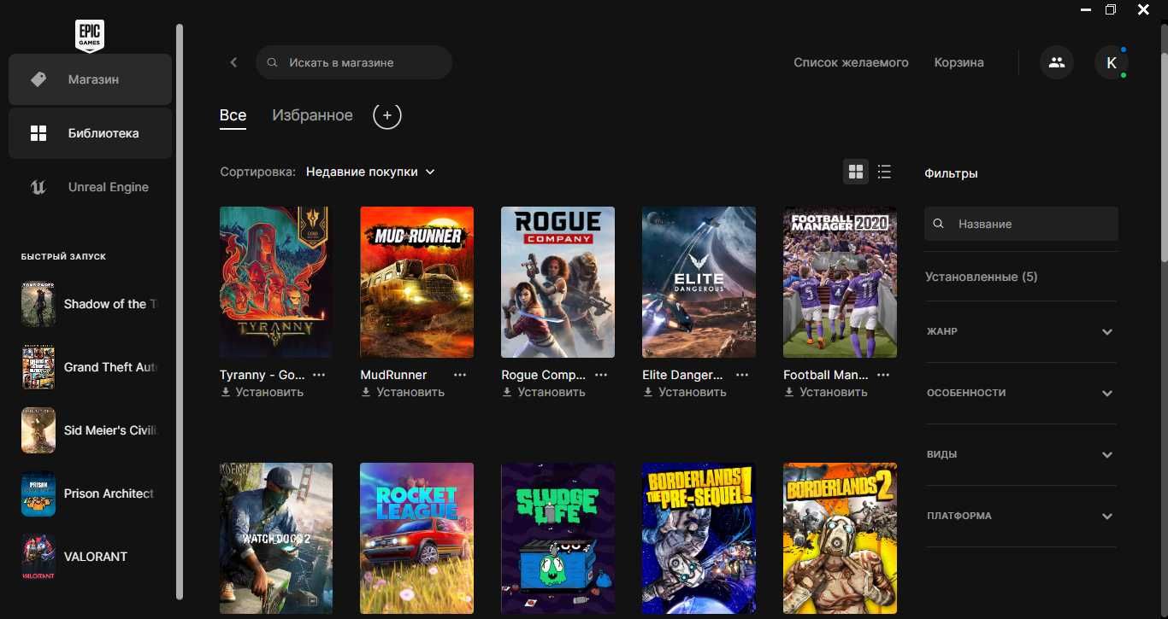This screenshot has height=619, width=1168.
Task: Launch Prison Architect quick launch icon
Action: pyautogui.click(x=38, y=493)
